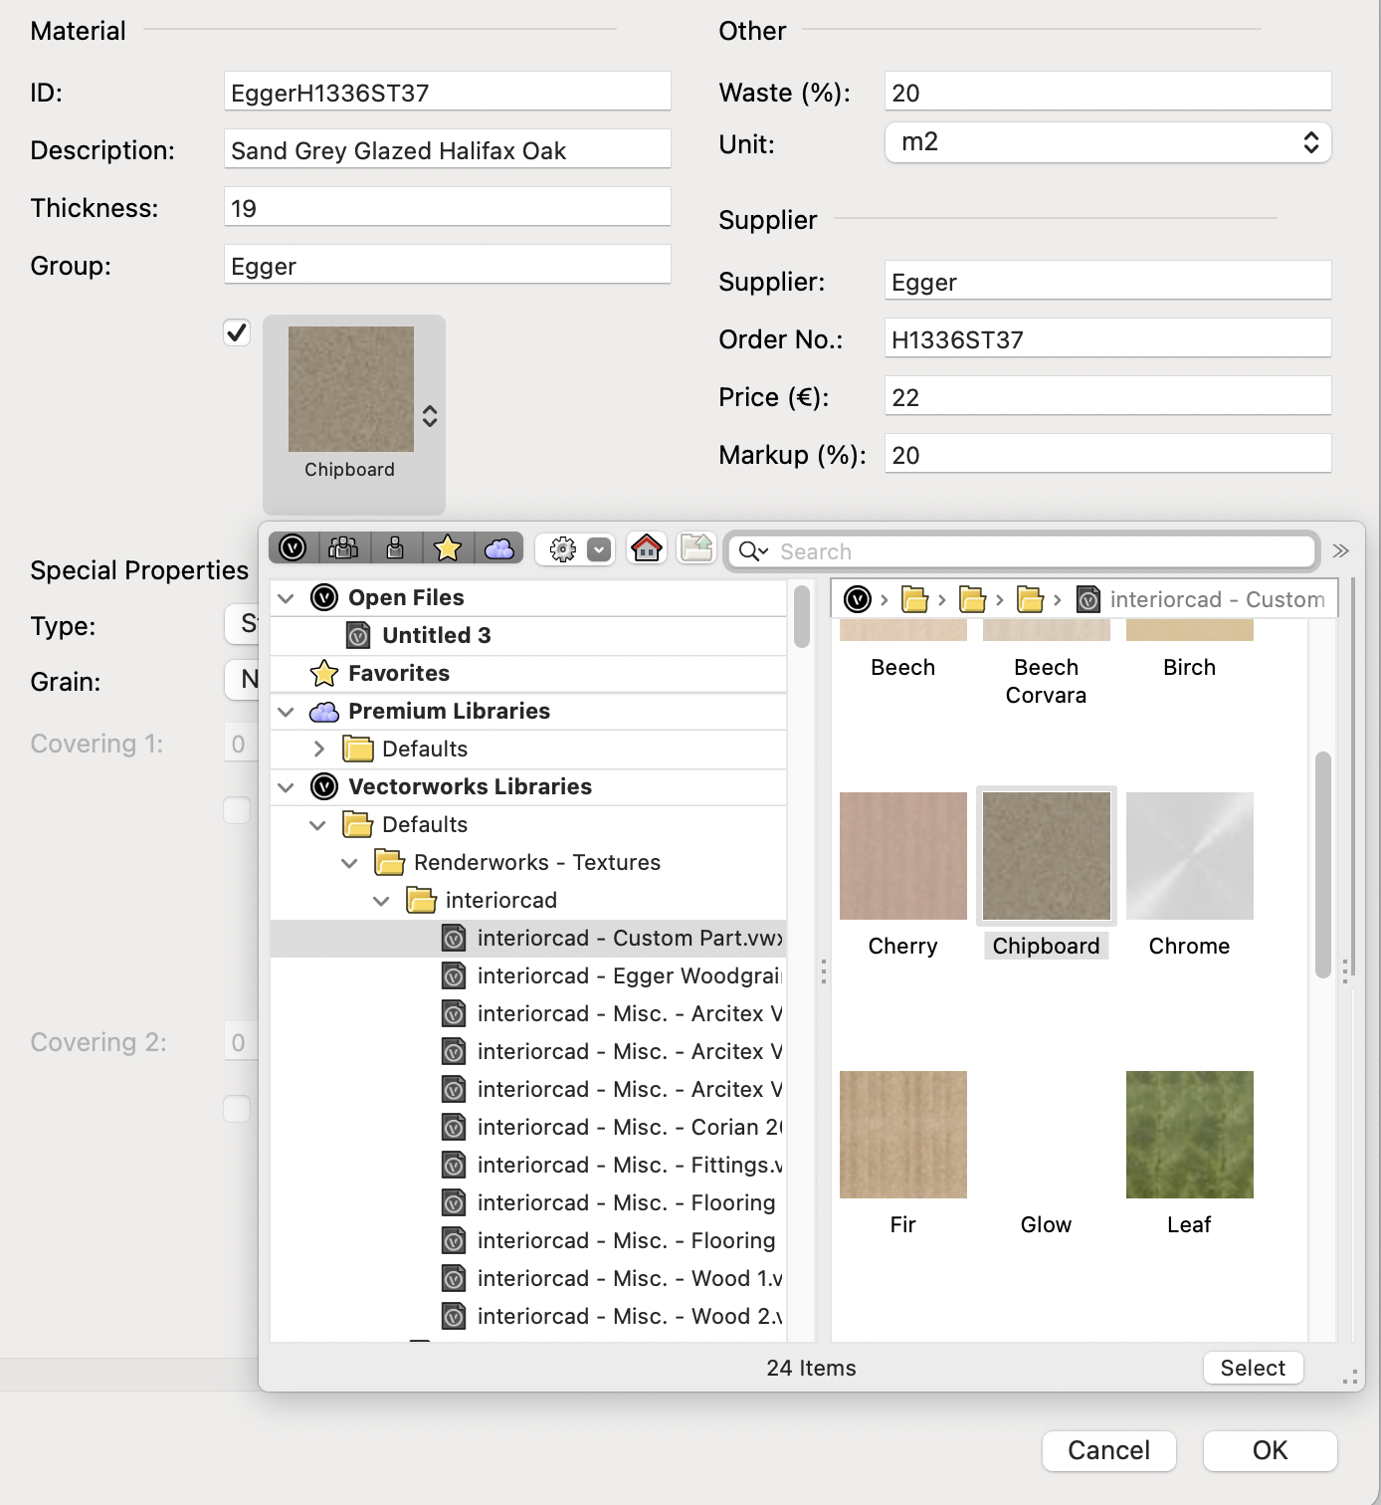Viewport: 1381px width, 1505px height.
Task: Click the file icon in breadcrumb path
Action: pos(1089,599)
